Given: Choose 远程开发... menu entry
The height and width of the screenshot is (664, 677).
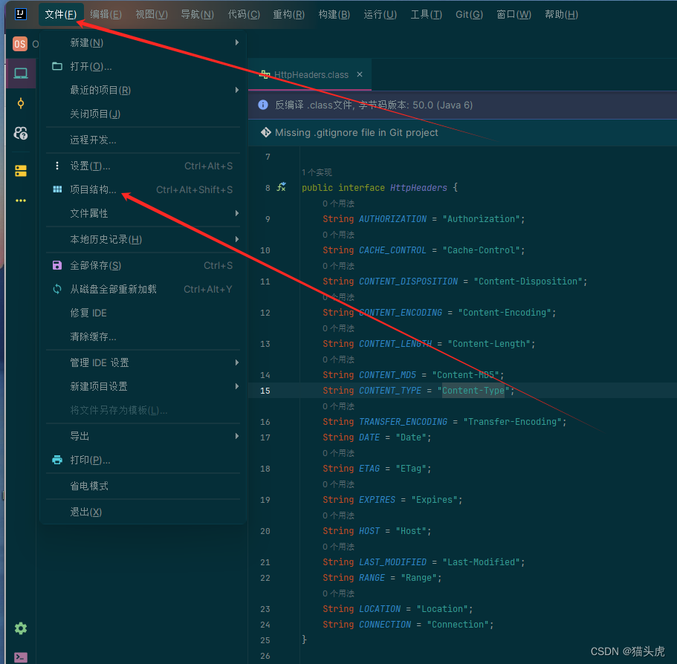Looking at the screenshot, I should 143,140.
